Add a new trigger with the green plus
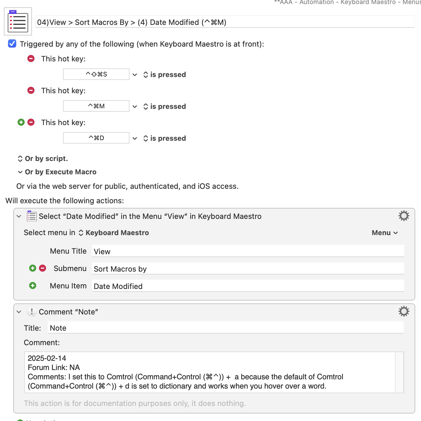The image size is (421, 421). (x=21, y=122)
